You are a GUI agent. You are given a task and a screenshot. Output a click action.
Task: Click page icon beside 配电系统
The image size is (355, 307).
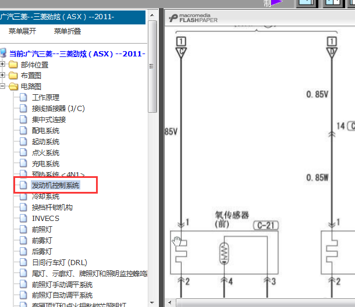(23, 130)
